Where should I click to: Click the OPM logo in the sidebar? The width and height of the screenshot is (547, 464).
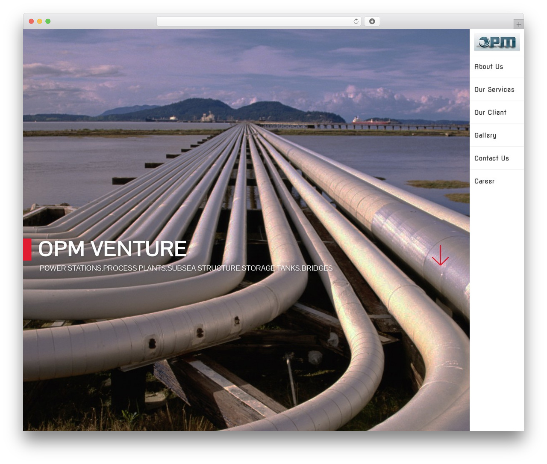pyautogui.click(x=497, y=42)
